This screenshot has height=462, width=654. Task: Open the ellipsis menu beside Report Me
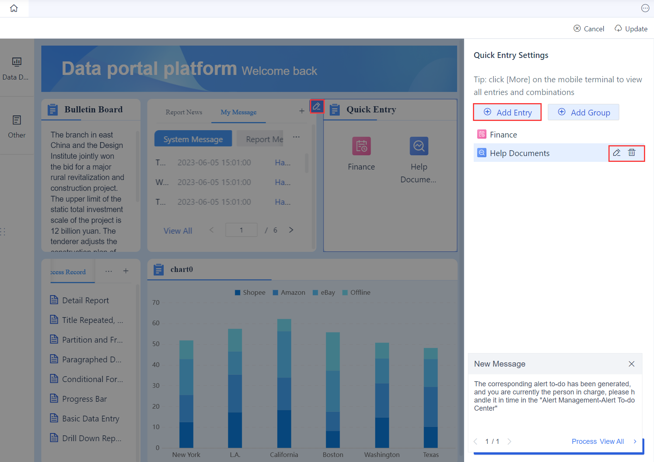coord(296,137)
